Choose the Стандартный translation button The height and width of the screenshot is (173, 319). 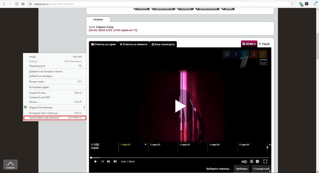click(261, 169)
